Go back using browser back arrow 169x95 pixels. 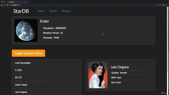pyautogui.click(x=2, y=5)
